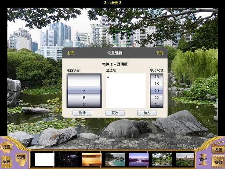This screenshot has height=169, width=225.
Task: Open the 资源 resources icon
Action: pyautogui.click(x=6, y=162)
